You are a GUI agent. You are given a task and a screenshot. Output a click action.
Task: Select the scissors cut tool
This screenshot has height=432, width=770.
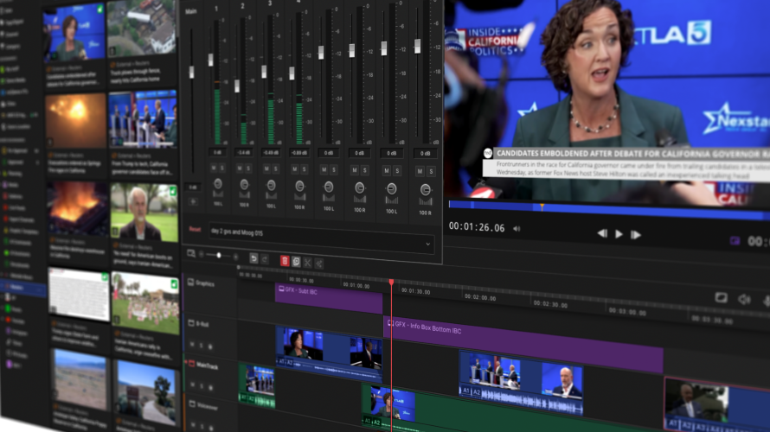coord(307,263)
